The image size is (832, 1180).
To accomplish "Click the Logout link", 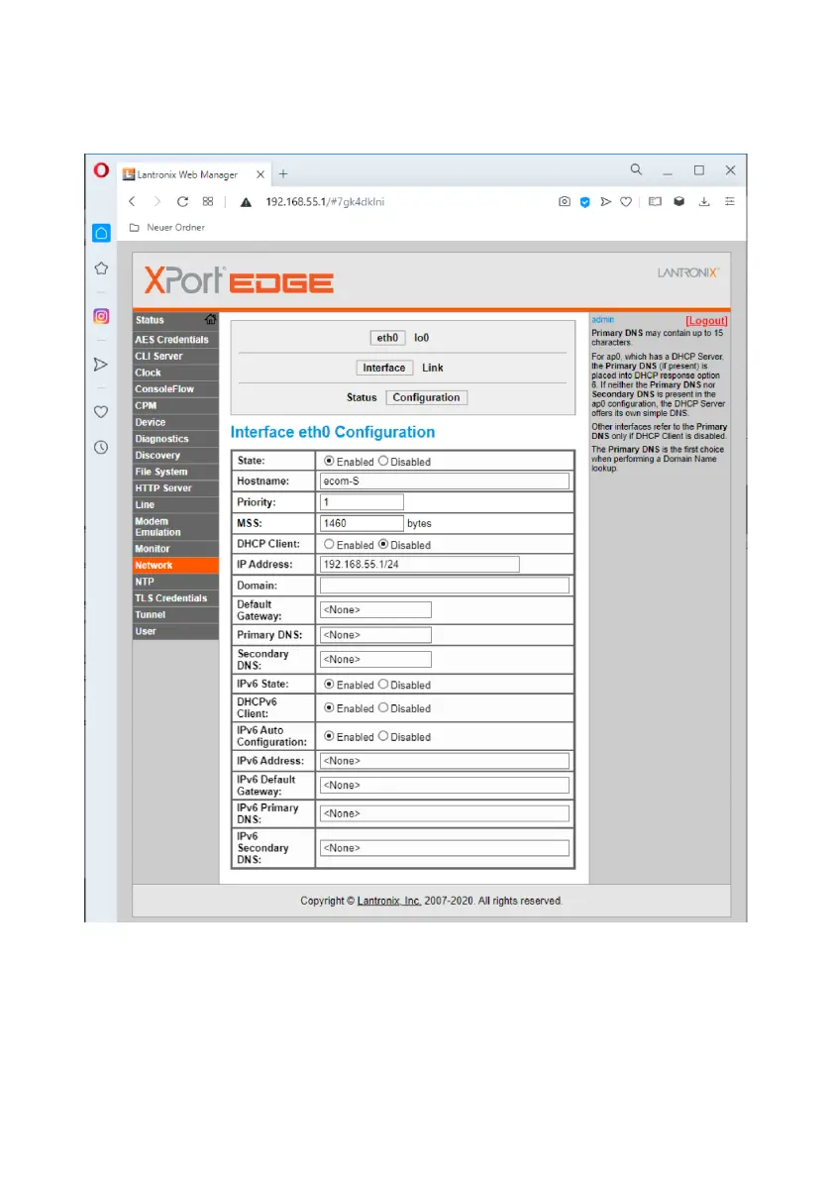I will coord(706,321).
